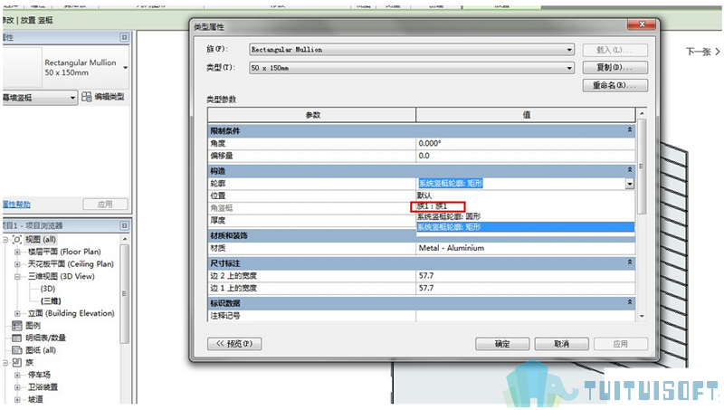Expand the 停车场 family node
The width and height of the screenshot is (724, 410).
(17, 375)
